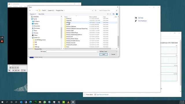Select the VideoLAN folder
Screen dimensions: 185x104
[x=69, y=21]
